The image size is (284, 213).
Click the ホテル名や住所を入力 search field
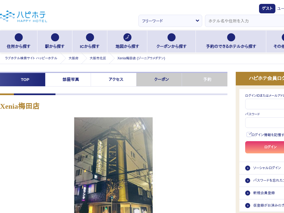(x=245, y=21)
